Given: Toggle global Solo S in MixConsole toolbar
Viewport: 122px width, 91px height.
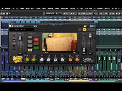Looking at the screenshot, I should coord(67,14).
